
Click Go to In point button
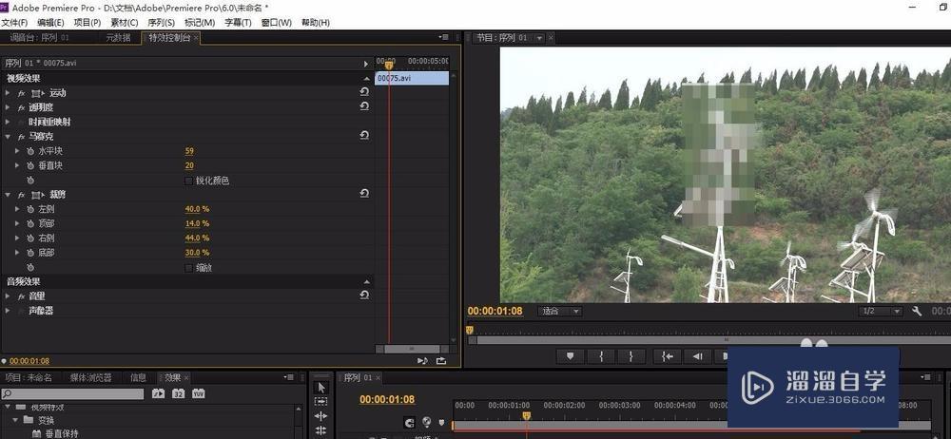(x=668, y=356)
